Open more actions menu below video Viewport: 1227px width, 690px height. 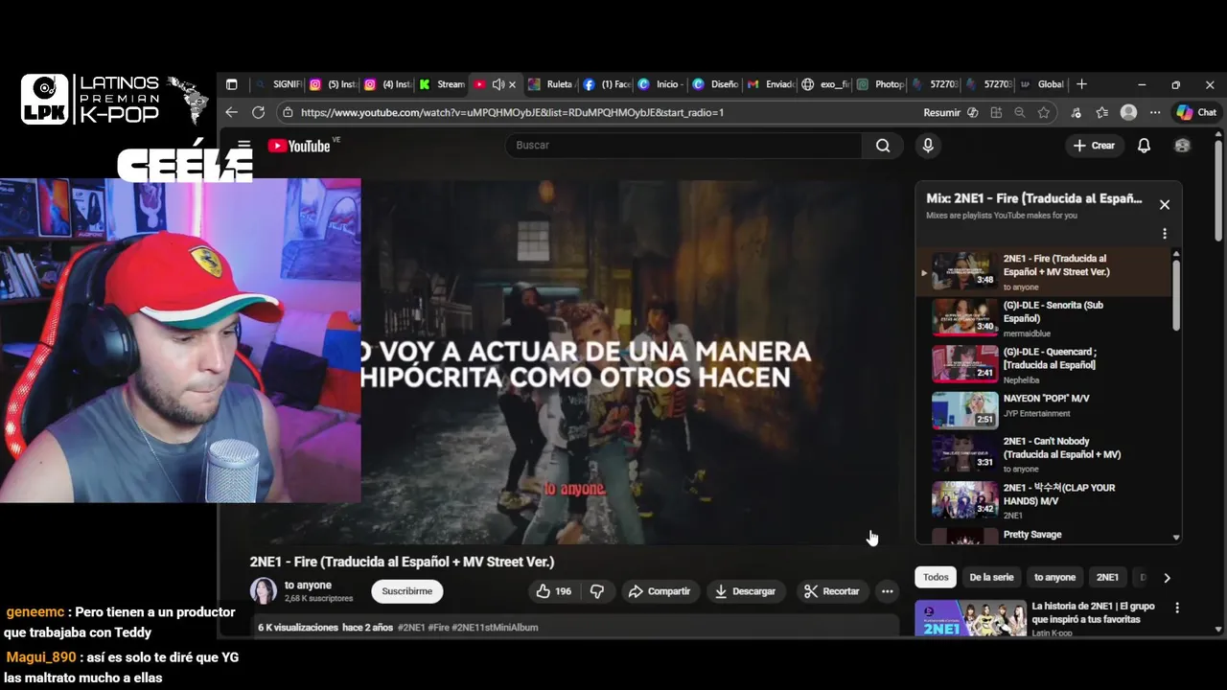[888, 591]
